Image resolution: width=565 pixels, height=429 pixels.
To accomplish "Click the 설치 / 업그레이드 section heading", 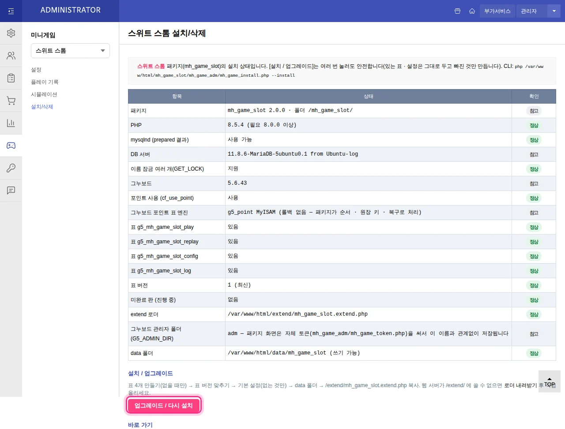I will click(x=151, y=373).
